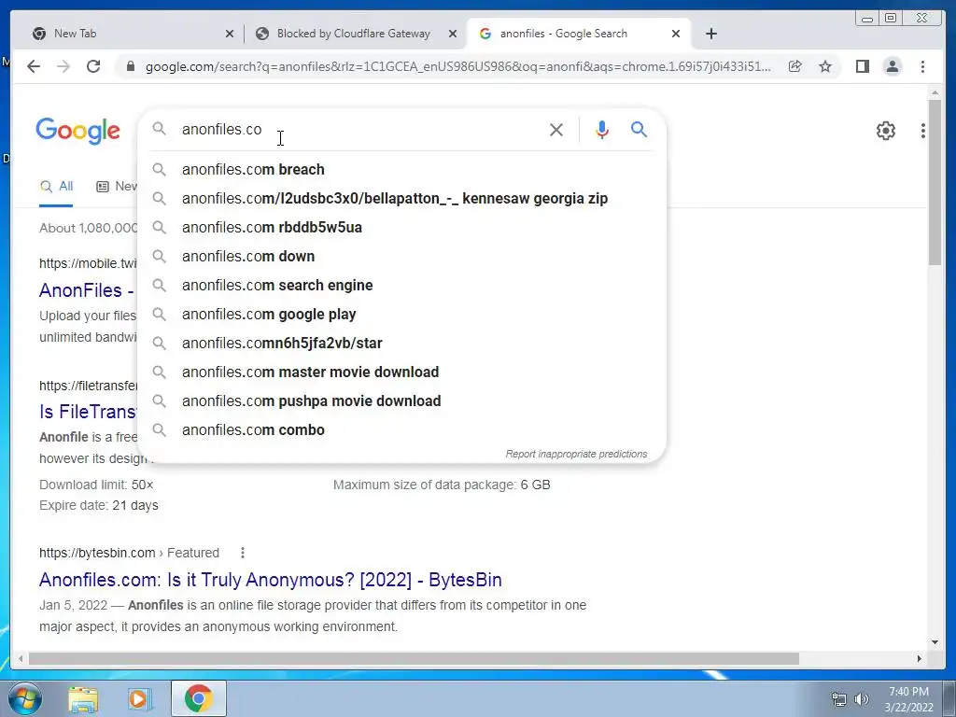The image size is (956, 717).
Task: Open the AnonFiles Twitter result title
Action: (86, 290)
